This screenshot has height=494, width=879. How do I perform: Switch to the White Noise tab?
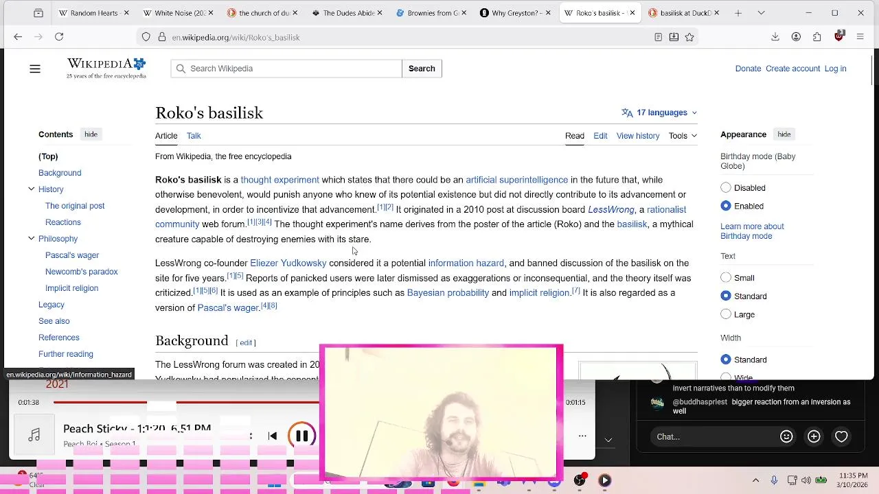(x=179, y=13)
